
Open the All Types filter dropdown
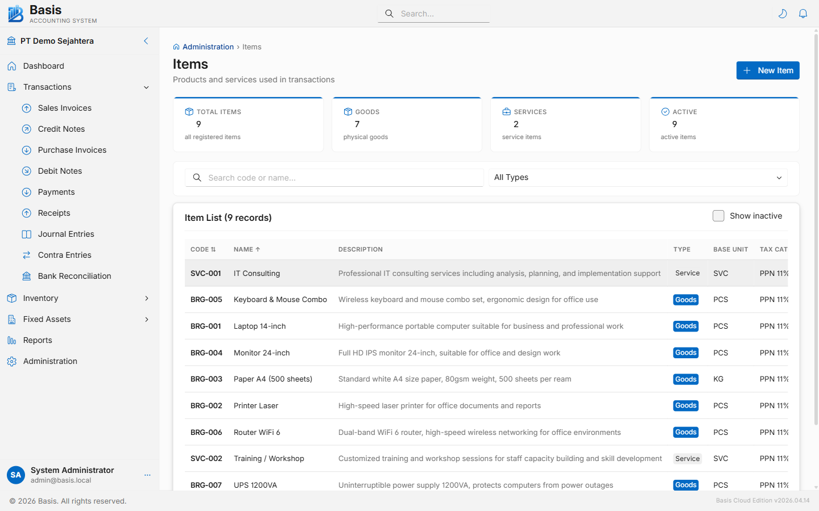tap(638, 178)
